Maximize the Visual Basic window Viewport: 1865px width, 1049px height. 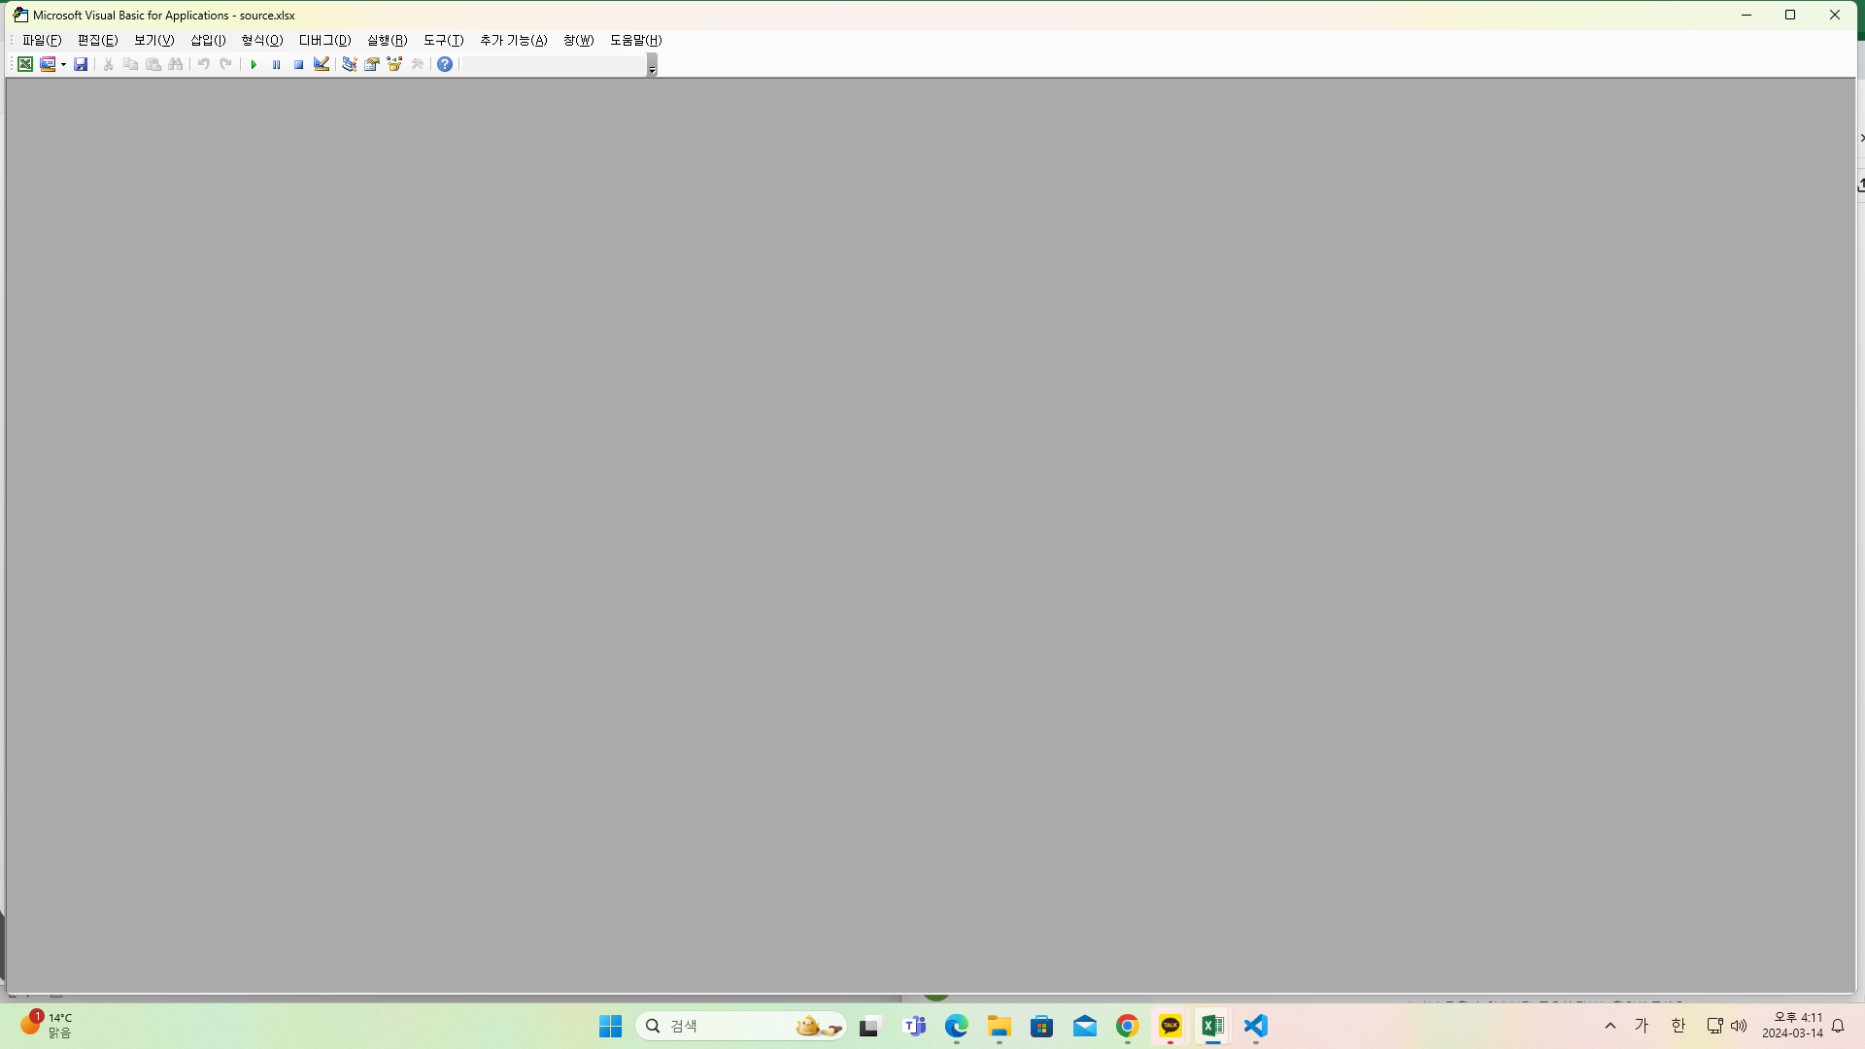click(x=1790, y=15)
